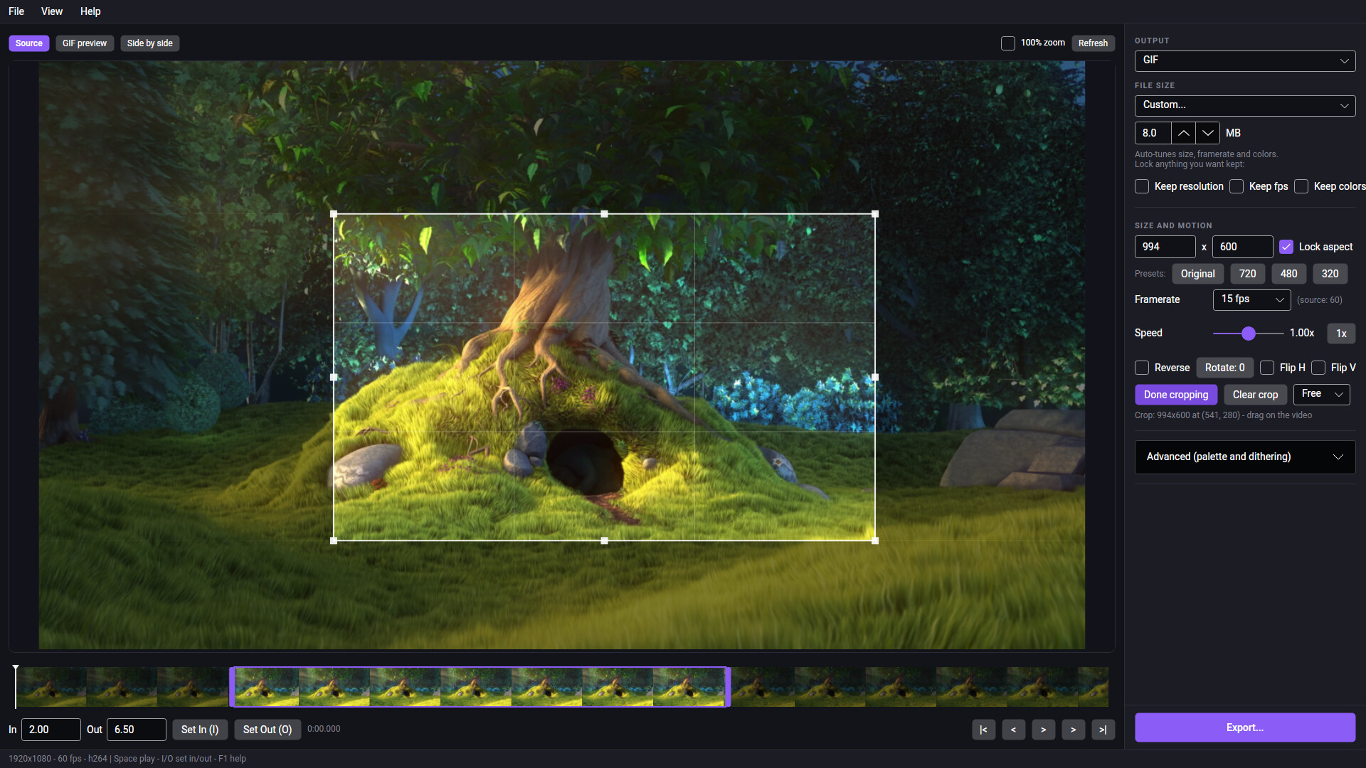The width and height of the screenshot is (1366, 768).
Task: Open the Help menu
Action: coord(90,11)
